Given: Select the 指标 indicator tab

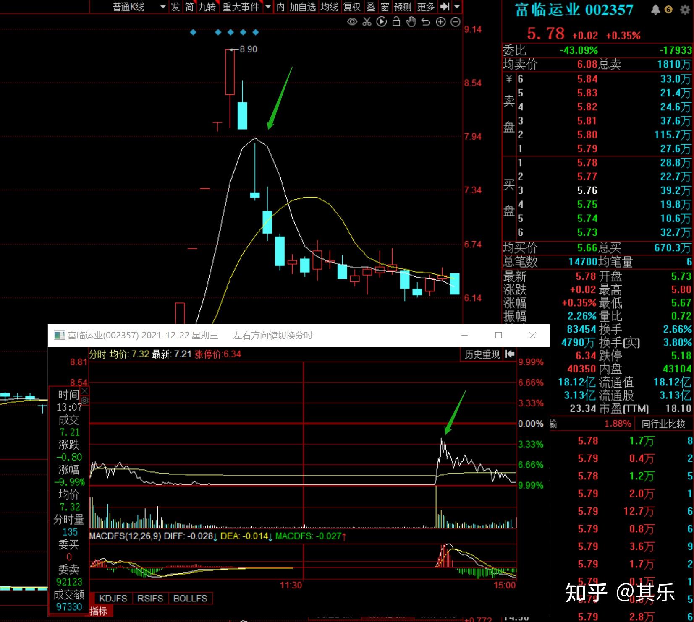Looking at the screenshot, I should (98, 611).
